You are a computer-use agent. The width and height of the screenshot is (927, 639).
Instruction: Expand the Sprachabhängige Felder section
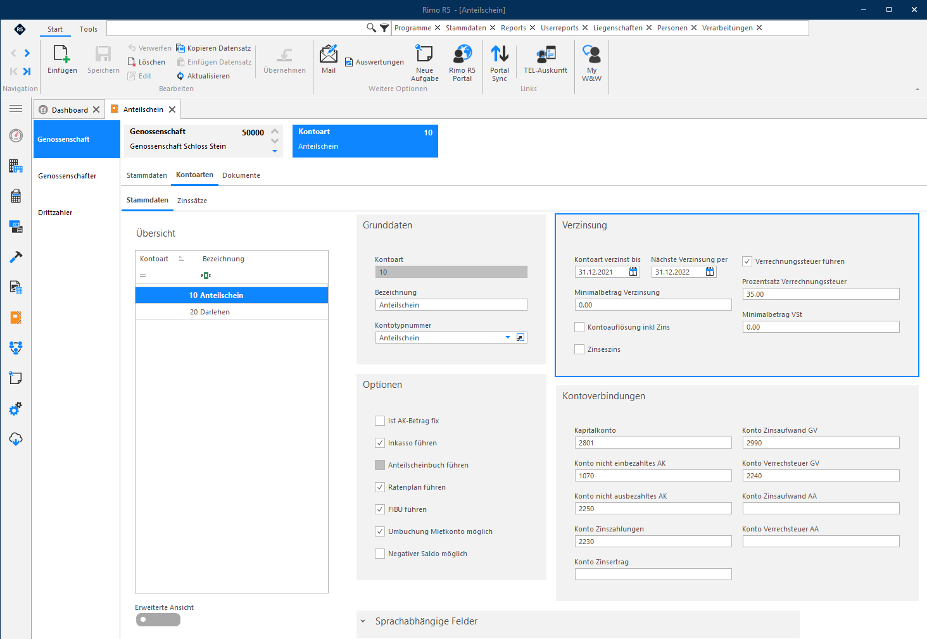363,621
